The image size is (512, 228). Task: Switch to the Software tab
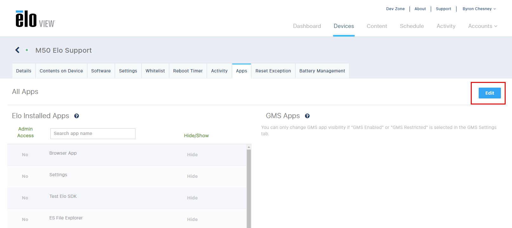pos(101,71)
